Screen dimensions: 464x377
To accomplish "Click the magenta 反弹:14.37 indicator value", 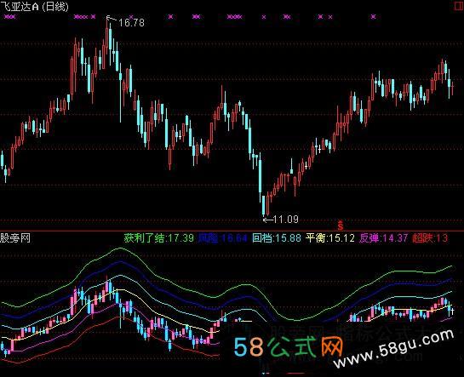I will 383,237.
